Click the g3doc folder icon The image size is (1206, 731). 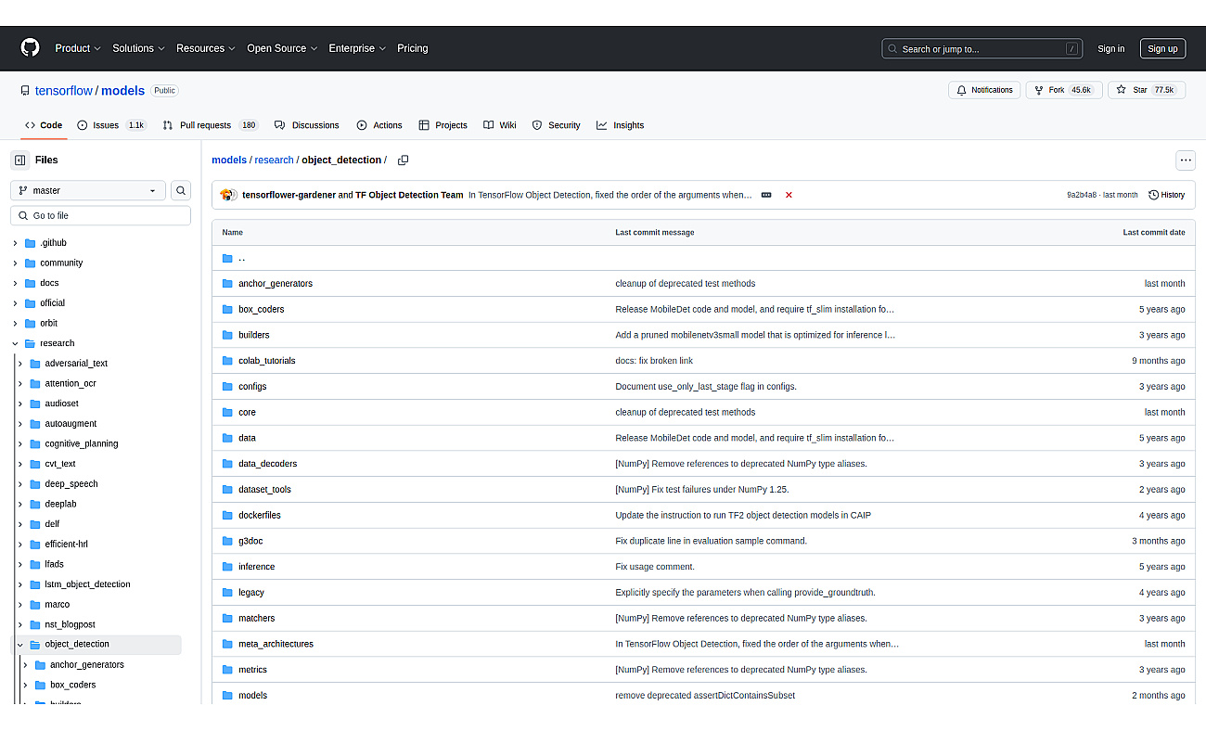tap(227, 541)
